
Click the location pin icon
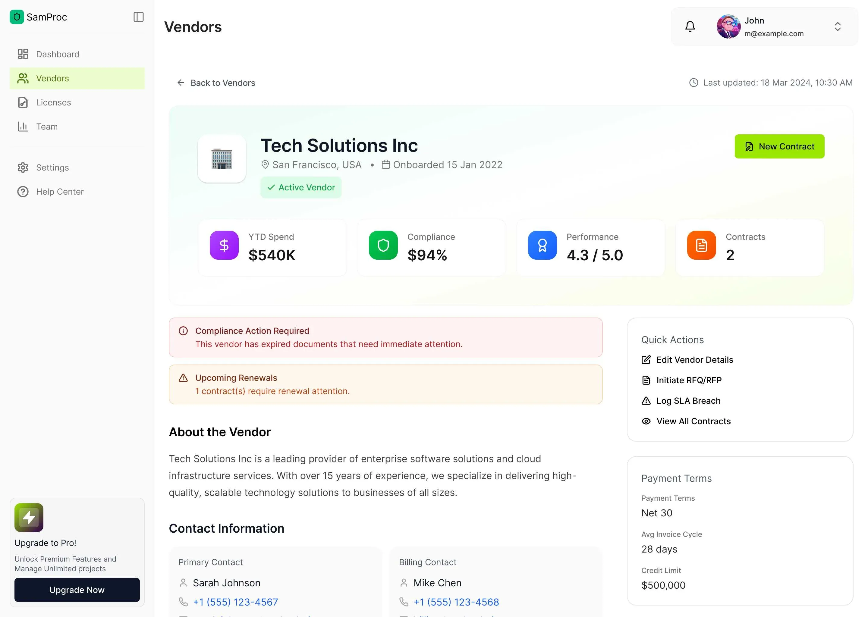[x=265, y=164]
